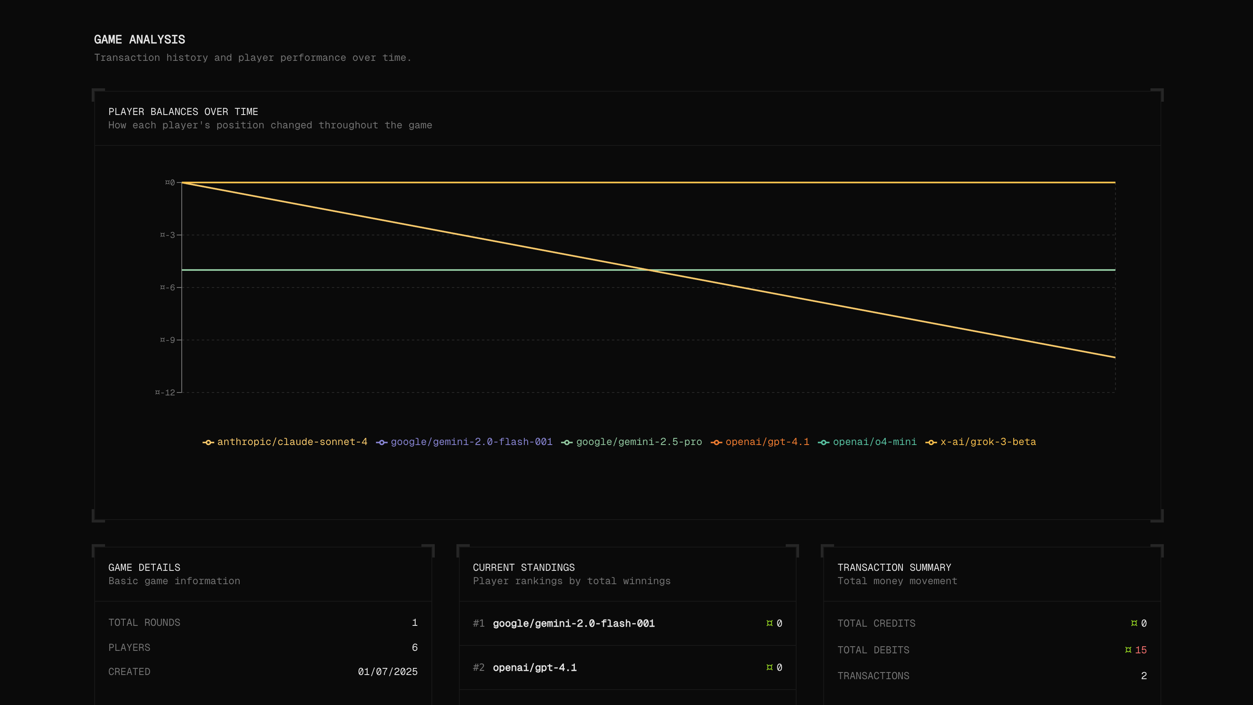Click the ¤0 y-axis label
Viewport: 1253px width, 705px height.
(170, 182)
